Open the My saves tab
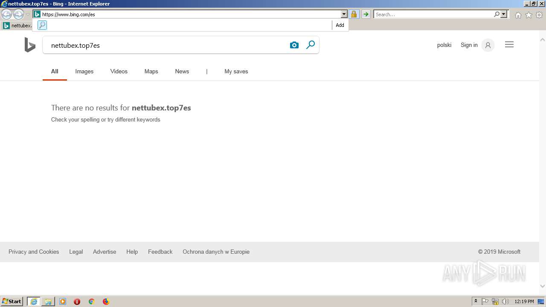 (x=236, y=71)
